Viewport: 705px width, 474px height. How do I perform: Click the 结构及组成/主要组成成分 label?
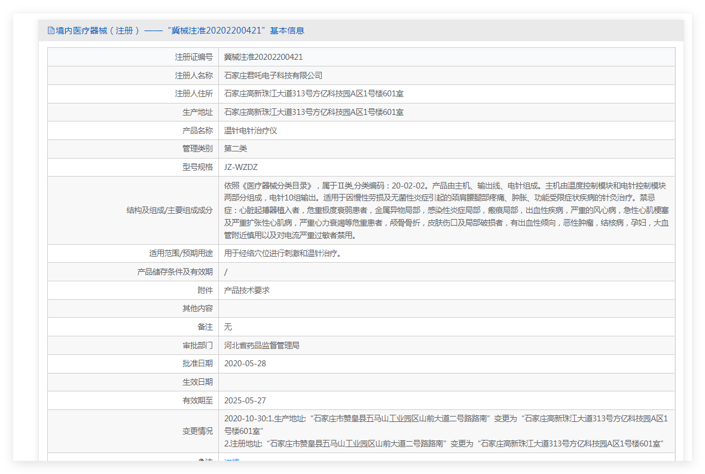click(x=169, y=210)
